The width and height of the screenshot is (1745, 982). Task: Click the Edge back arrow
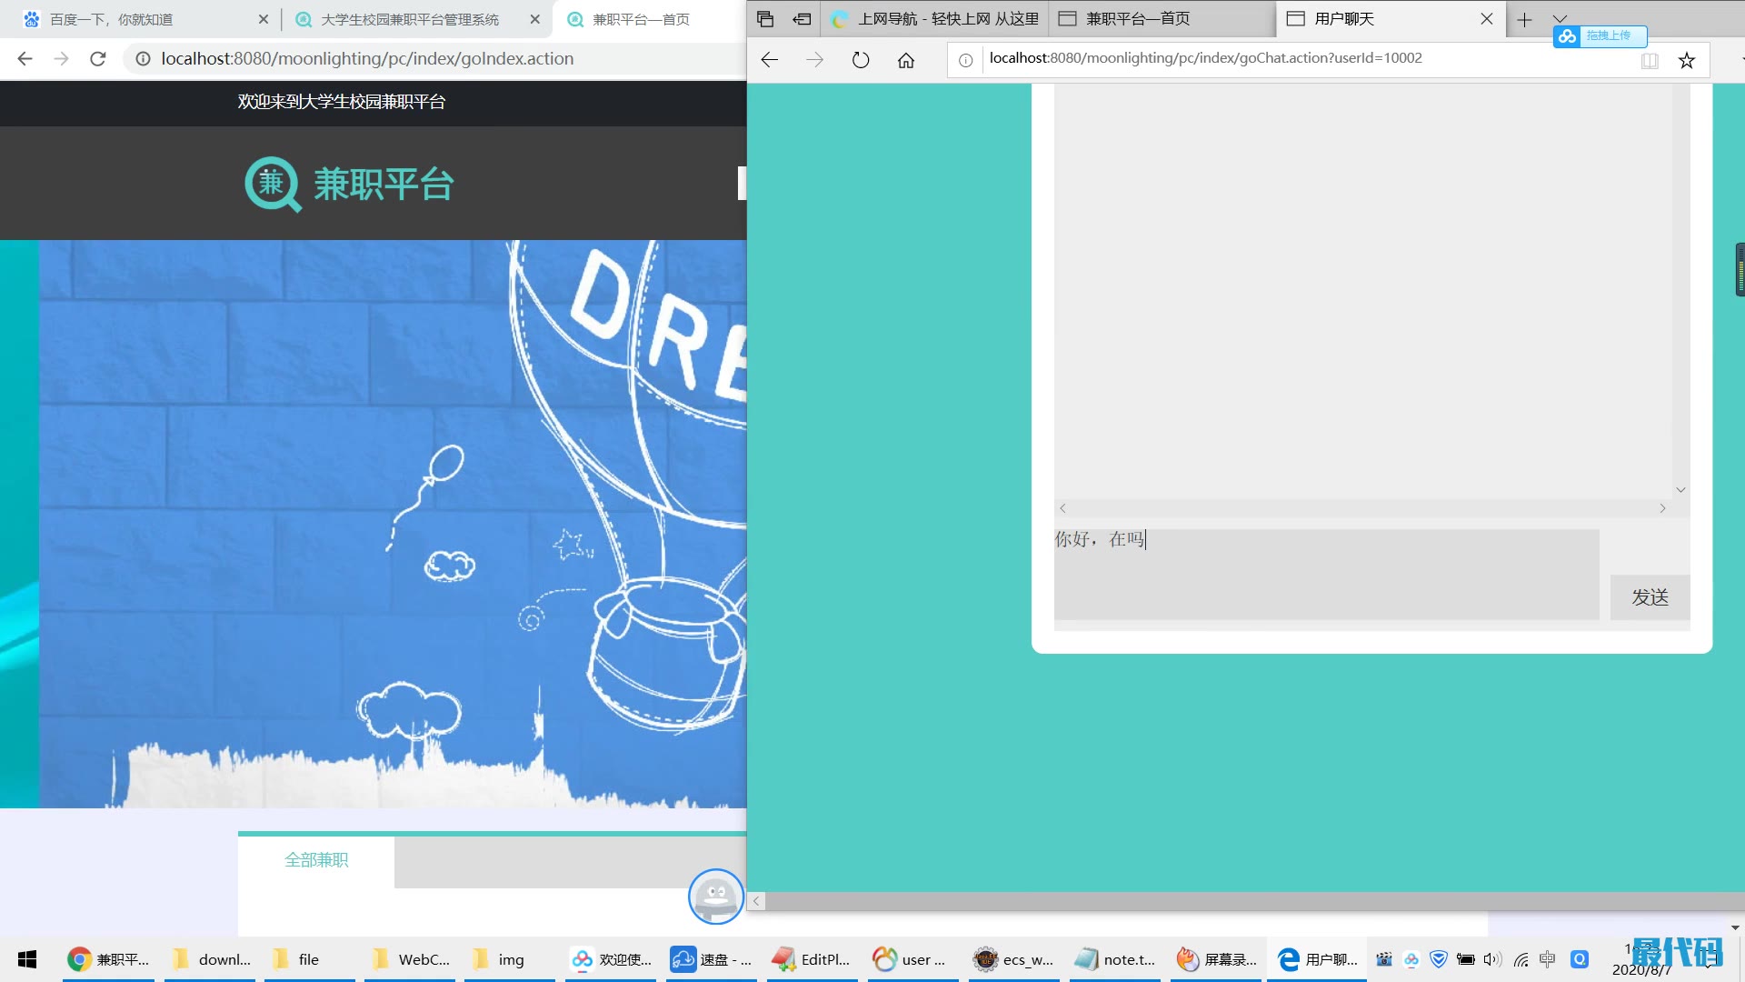pos(770,60)
